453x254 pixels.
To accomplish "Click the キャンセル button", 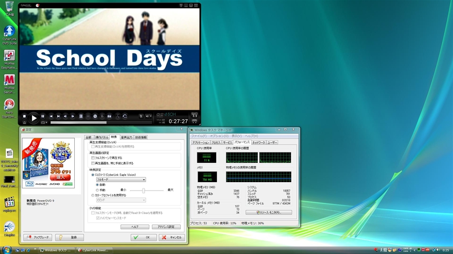I will (x=172, y=237).
